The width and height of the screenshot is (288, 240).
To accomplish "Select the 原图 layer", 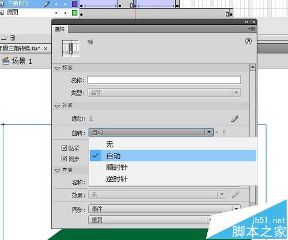I will pos(13,12).
